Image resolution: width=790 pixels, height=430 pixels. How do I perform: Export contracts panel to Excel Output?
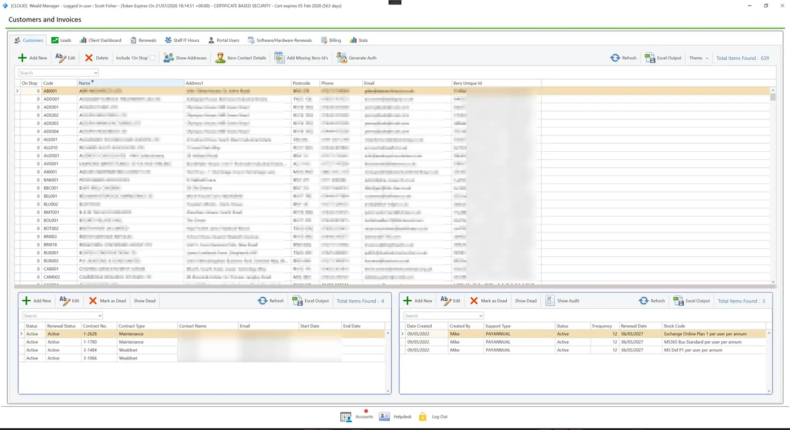pyautogui.click(x=311, y=301)
